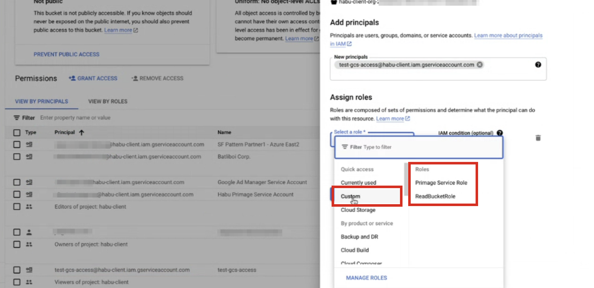The width and height of the screenshot is (594, 288).
Task: Click the Filter icon in permissions table
Action: point(17,118)
